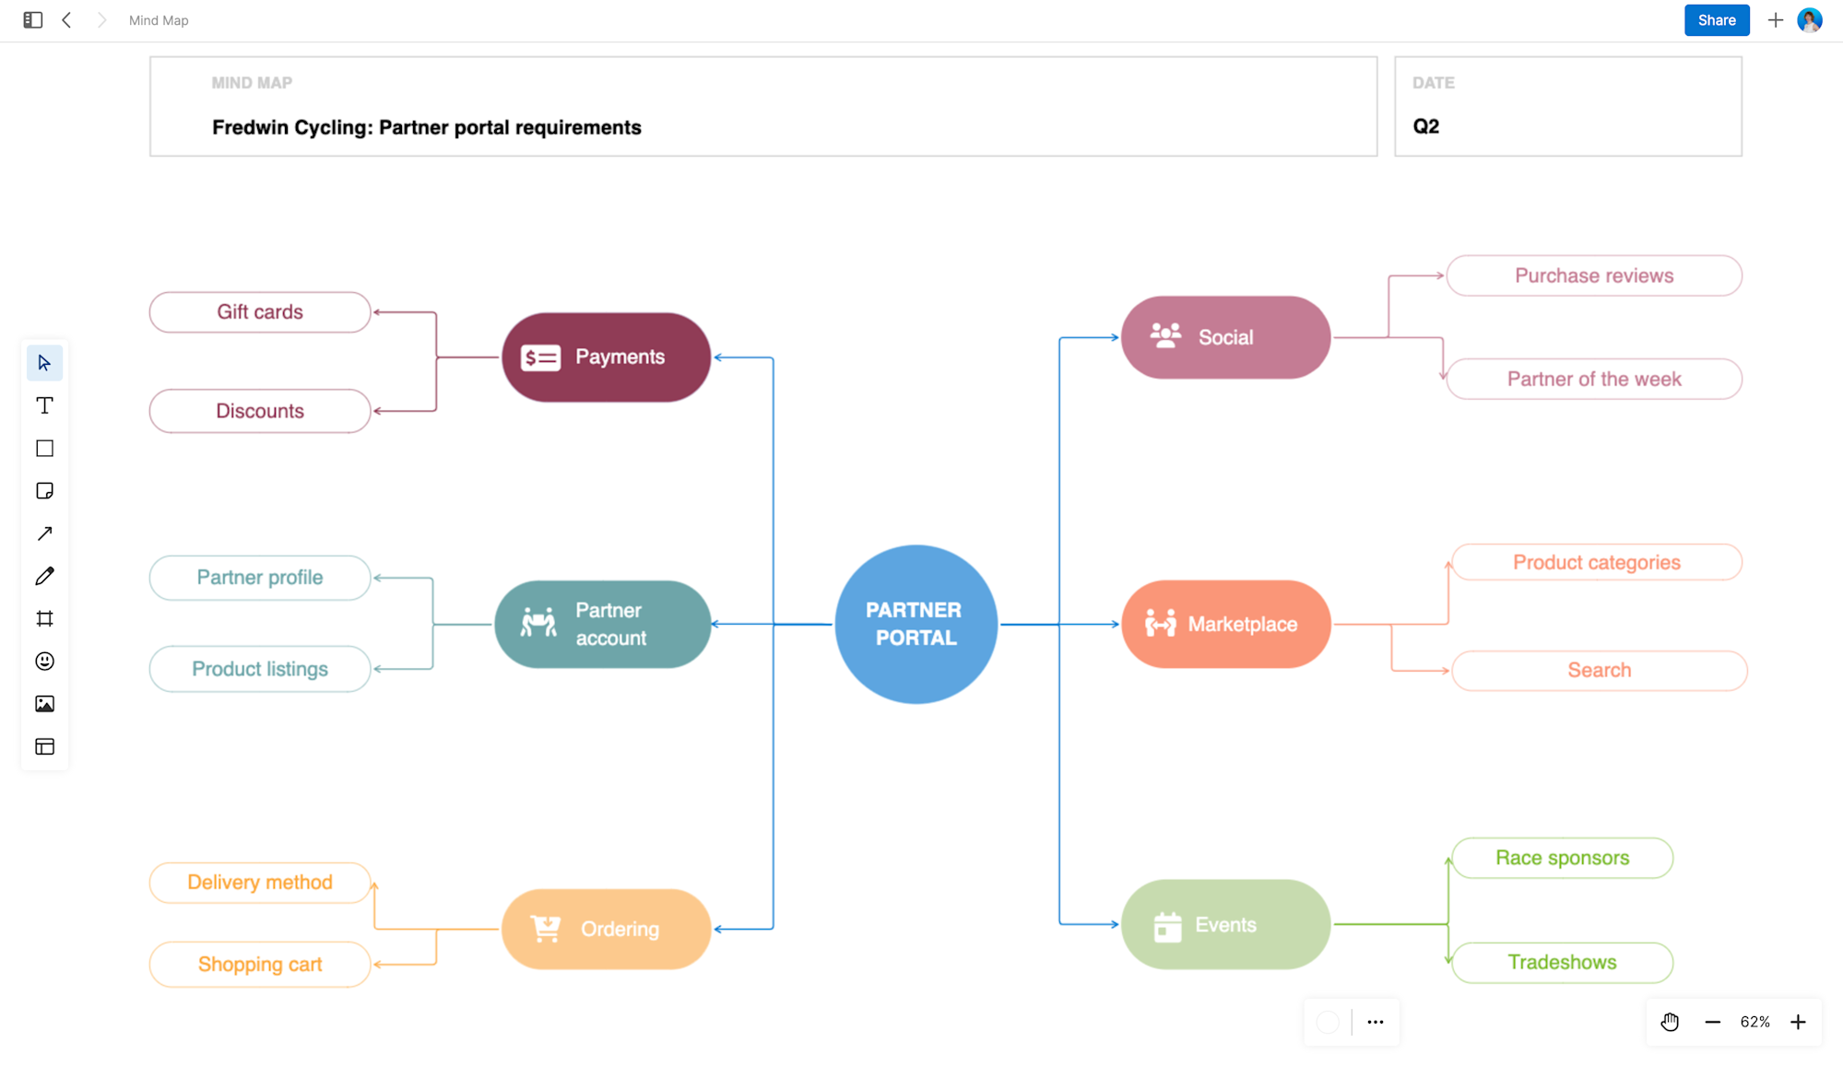Click the 62% zoom level indicator
The width and height of the screenshot is (1843, 1066).
[x=1754, y=1022]
